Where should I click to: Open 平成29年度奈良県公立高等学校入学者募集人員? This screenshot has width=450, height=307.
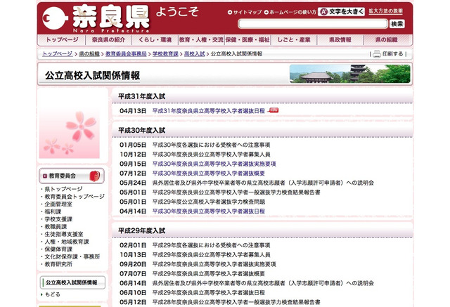211,255
